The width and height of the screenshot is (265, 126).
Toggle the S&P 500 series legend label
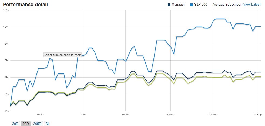coord(201,5)
